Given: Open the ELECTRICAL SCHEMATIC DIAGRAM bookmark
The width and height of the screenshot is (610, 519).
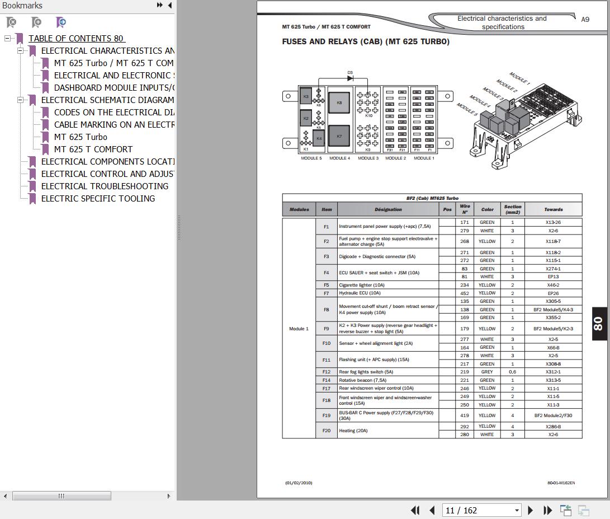Looking at the screenshot, I should click(x=108, y=100).
